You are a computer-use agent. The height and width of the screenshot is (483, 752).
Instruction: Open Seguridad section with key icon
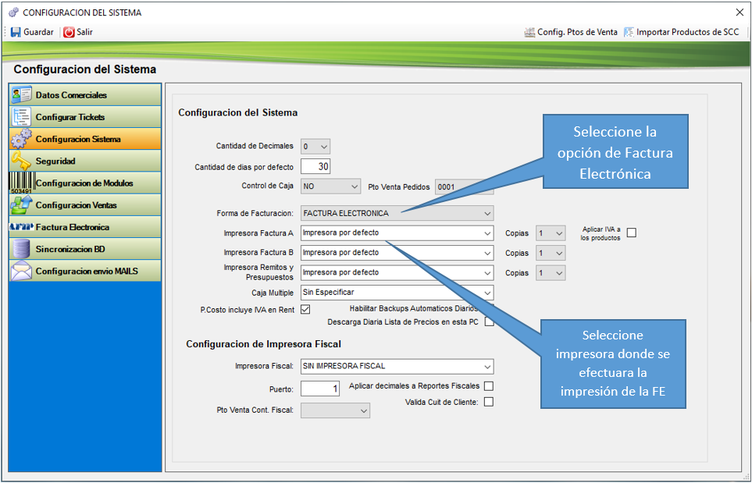click(22, 161)
